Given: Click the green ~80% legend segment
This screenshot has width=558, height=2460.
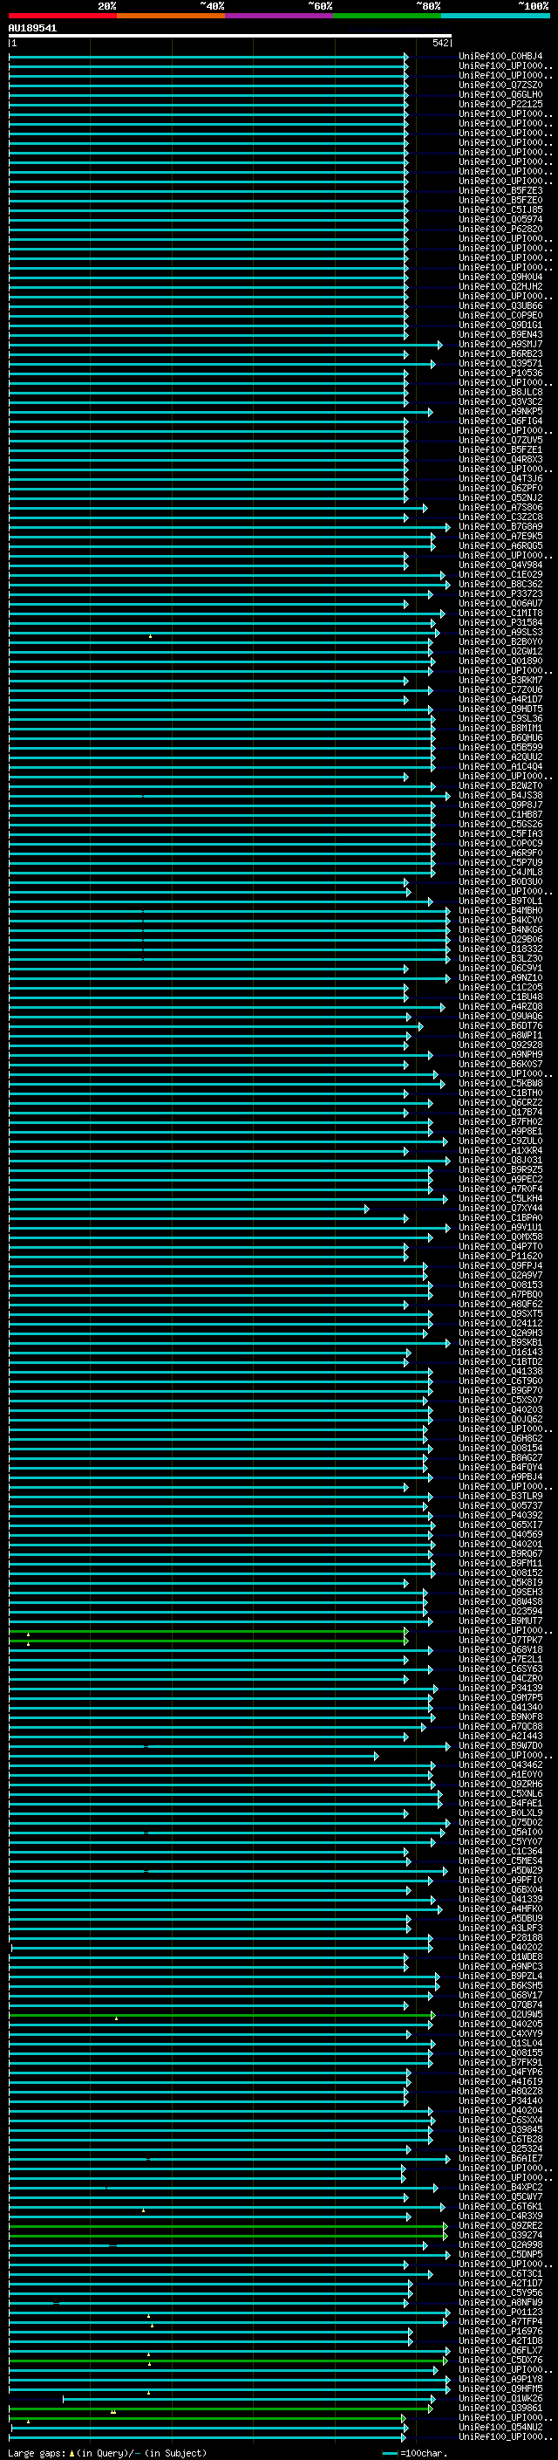Looking at the screenshot, I should tap(387, 17).
